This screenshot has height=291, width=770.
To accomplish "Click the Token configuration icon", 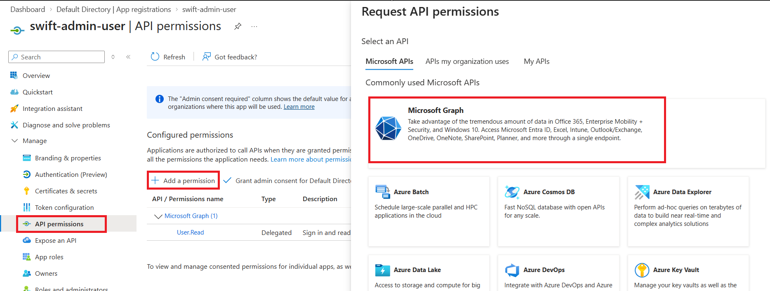I will point(27,207).
